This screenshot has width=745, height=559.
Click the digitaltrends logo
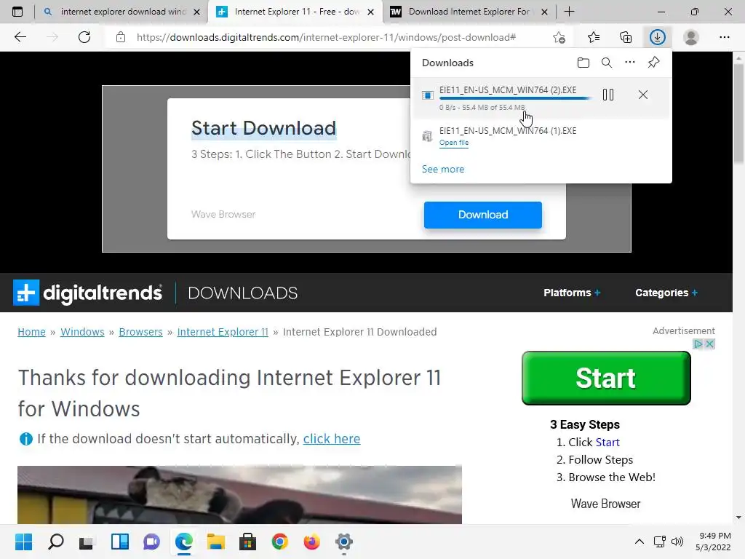[x=88, y=293]
